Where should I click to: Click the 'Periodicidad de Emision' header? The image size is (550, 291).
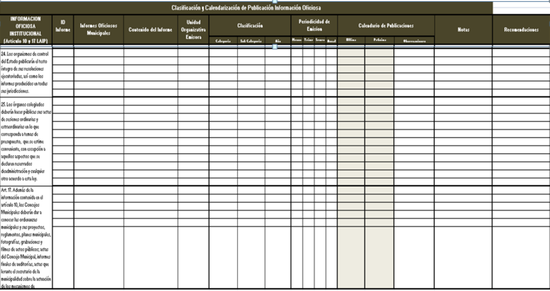314,25
